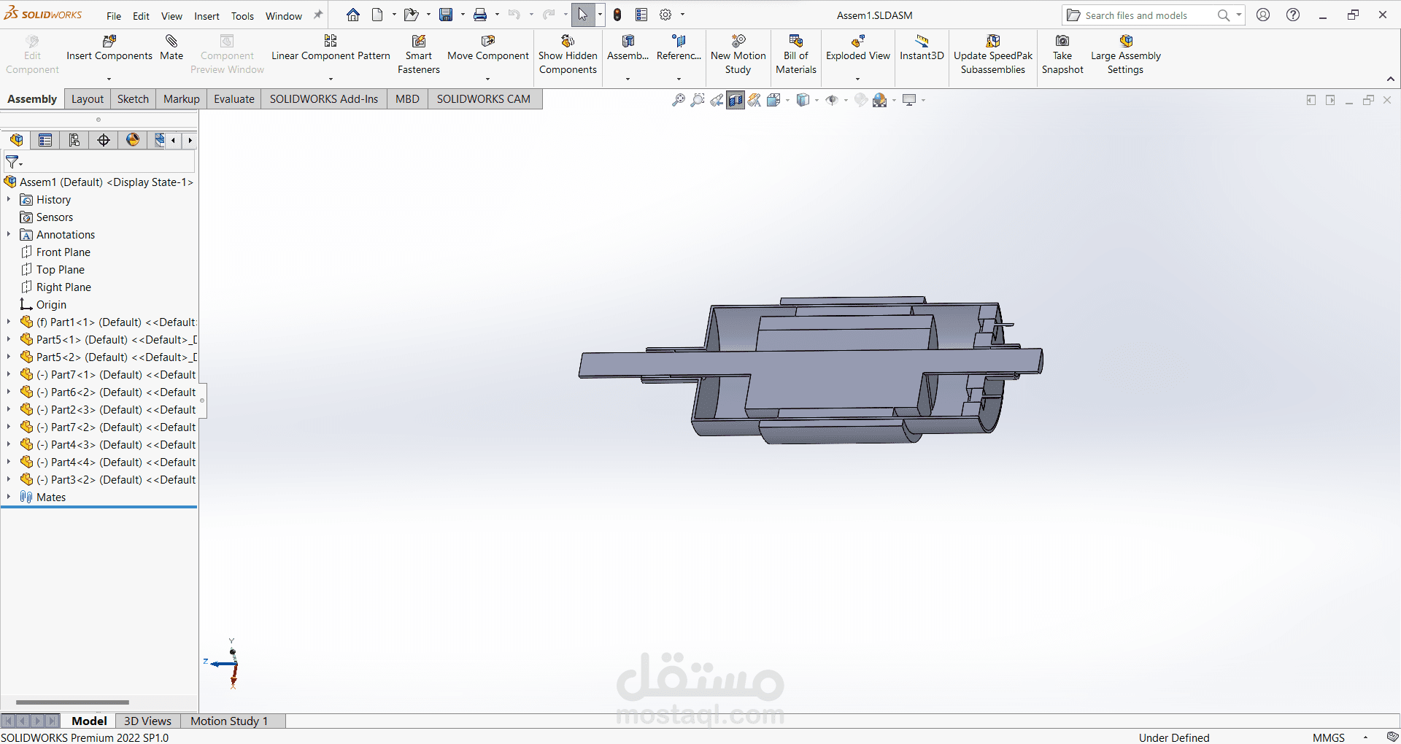The height and width of the screenshot is (744, 1401).
Task: Open Insert Components dropdown arrow
Action: (109, 79)
